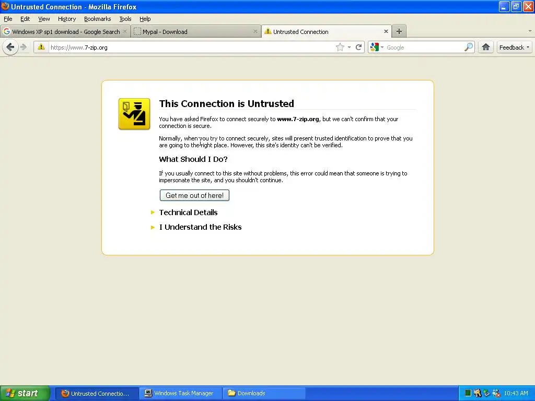
Task: Reload the page with the refresh icon
Action: [358, 47]
